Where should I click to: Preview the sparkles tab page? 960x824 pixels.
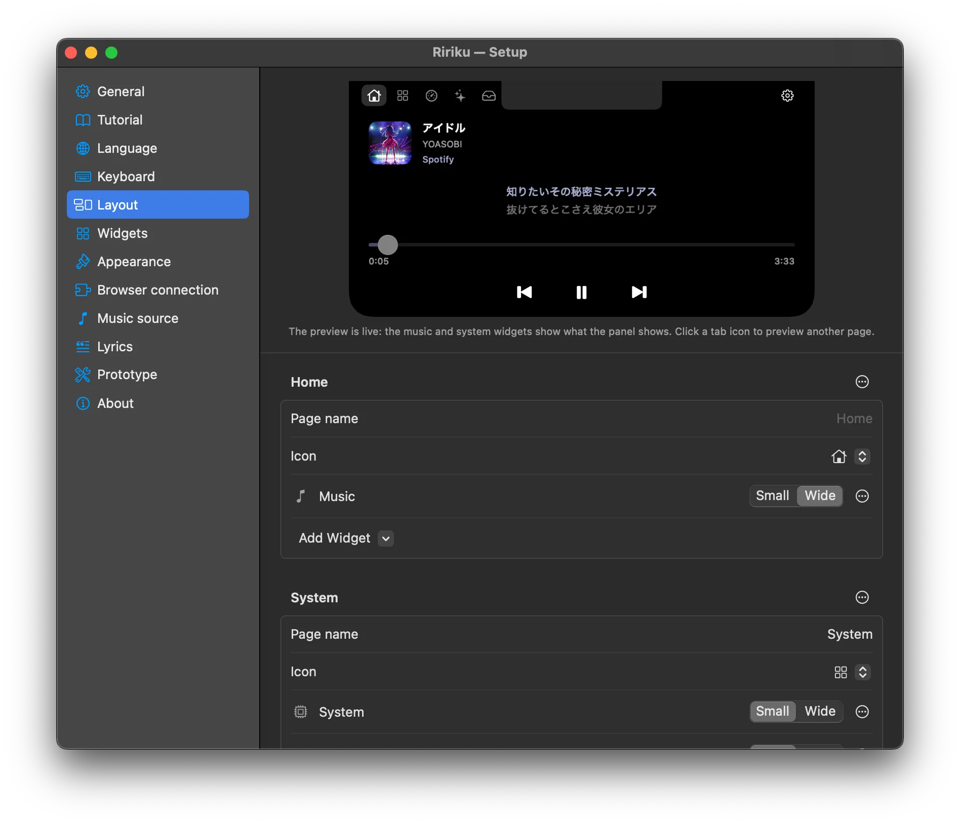(x=460, y=96)
